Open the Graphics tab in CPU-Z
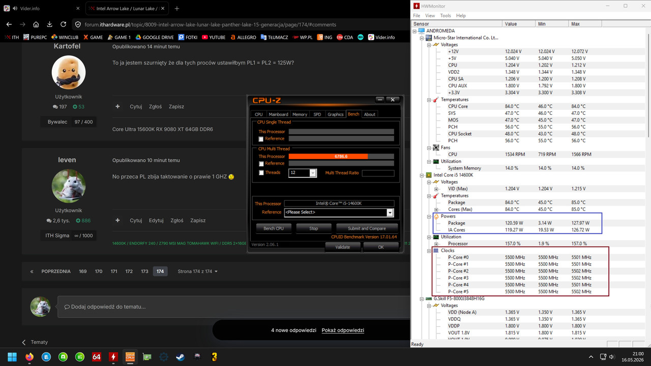The height and width of the screenshot is (366, 651). pyautogui.click(x=336, y=114)
